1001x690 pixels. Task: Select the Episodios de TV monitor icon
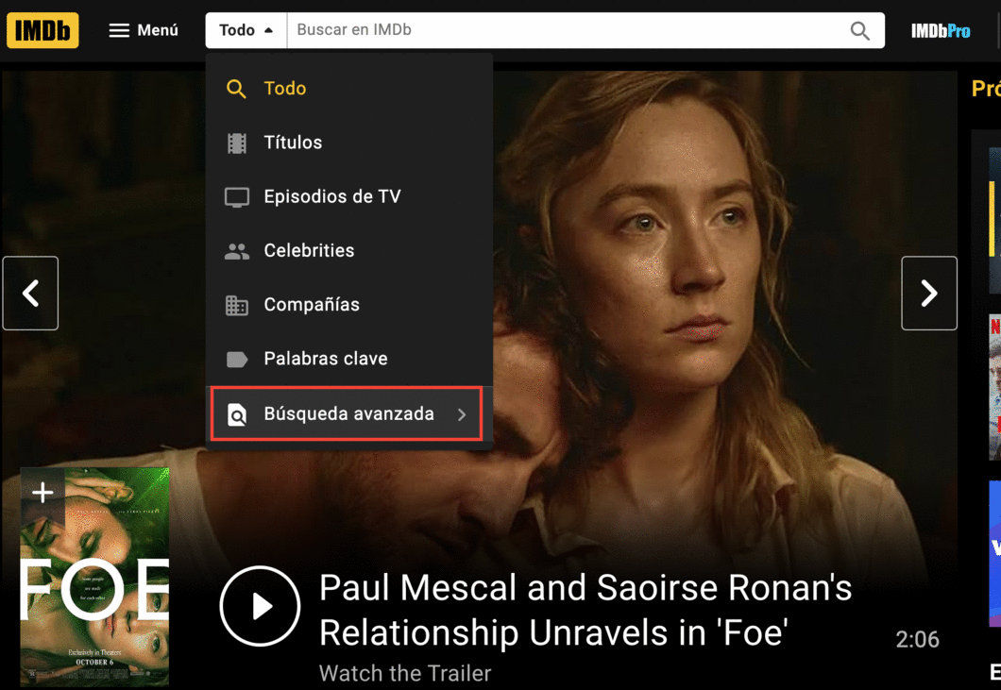click(x=237, y=197)
